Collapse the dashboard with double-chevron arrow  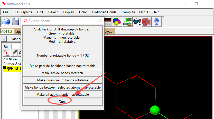(4, 39)
